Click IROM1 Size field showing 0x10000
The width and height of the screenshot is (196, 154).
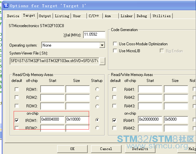(x=78, y=120)
